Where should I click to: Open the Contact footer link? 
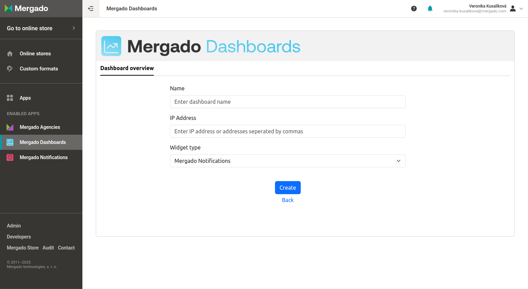(66, 248)
